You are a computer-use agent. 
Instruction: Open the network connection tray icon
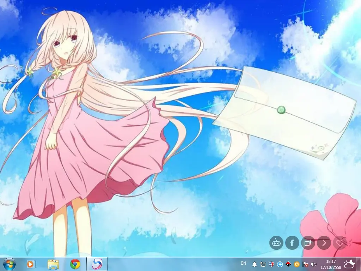(x=263, y=264)
